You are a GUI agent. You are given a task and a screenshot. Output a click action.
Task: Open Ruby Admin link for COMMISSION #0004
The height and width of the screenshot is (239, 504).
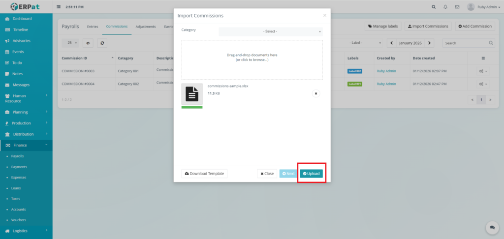tap(386, 84)
